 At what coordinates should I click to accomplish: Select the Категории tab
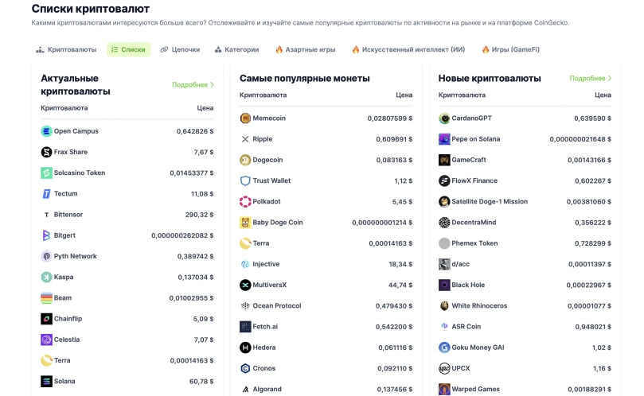pos(236,49)
